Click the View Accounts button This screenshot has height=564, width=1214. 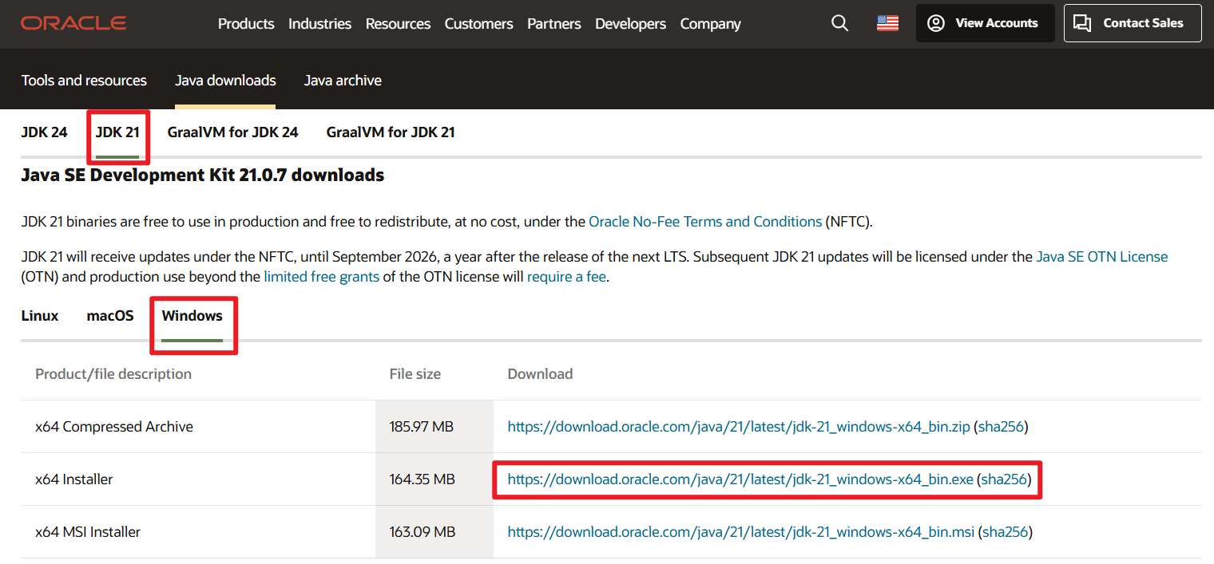coord(985,23)
